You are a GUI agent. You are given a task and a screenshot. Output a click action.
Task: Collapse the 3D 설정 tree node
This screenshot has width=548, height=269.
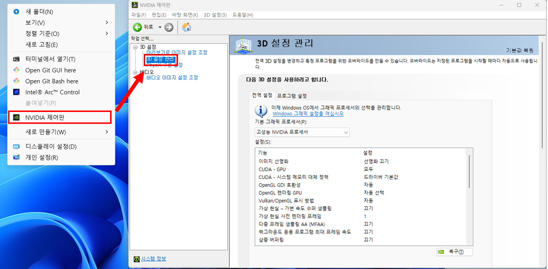[x=136, y=47]
